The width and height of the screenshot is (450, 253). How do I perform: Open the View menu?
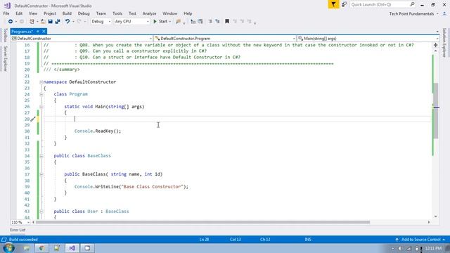pos(33,13)
